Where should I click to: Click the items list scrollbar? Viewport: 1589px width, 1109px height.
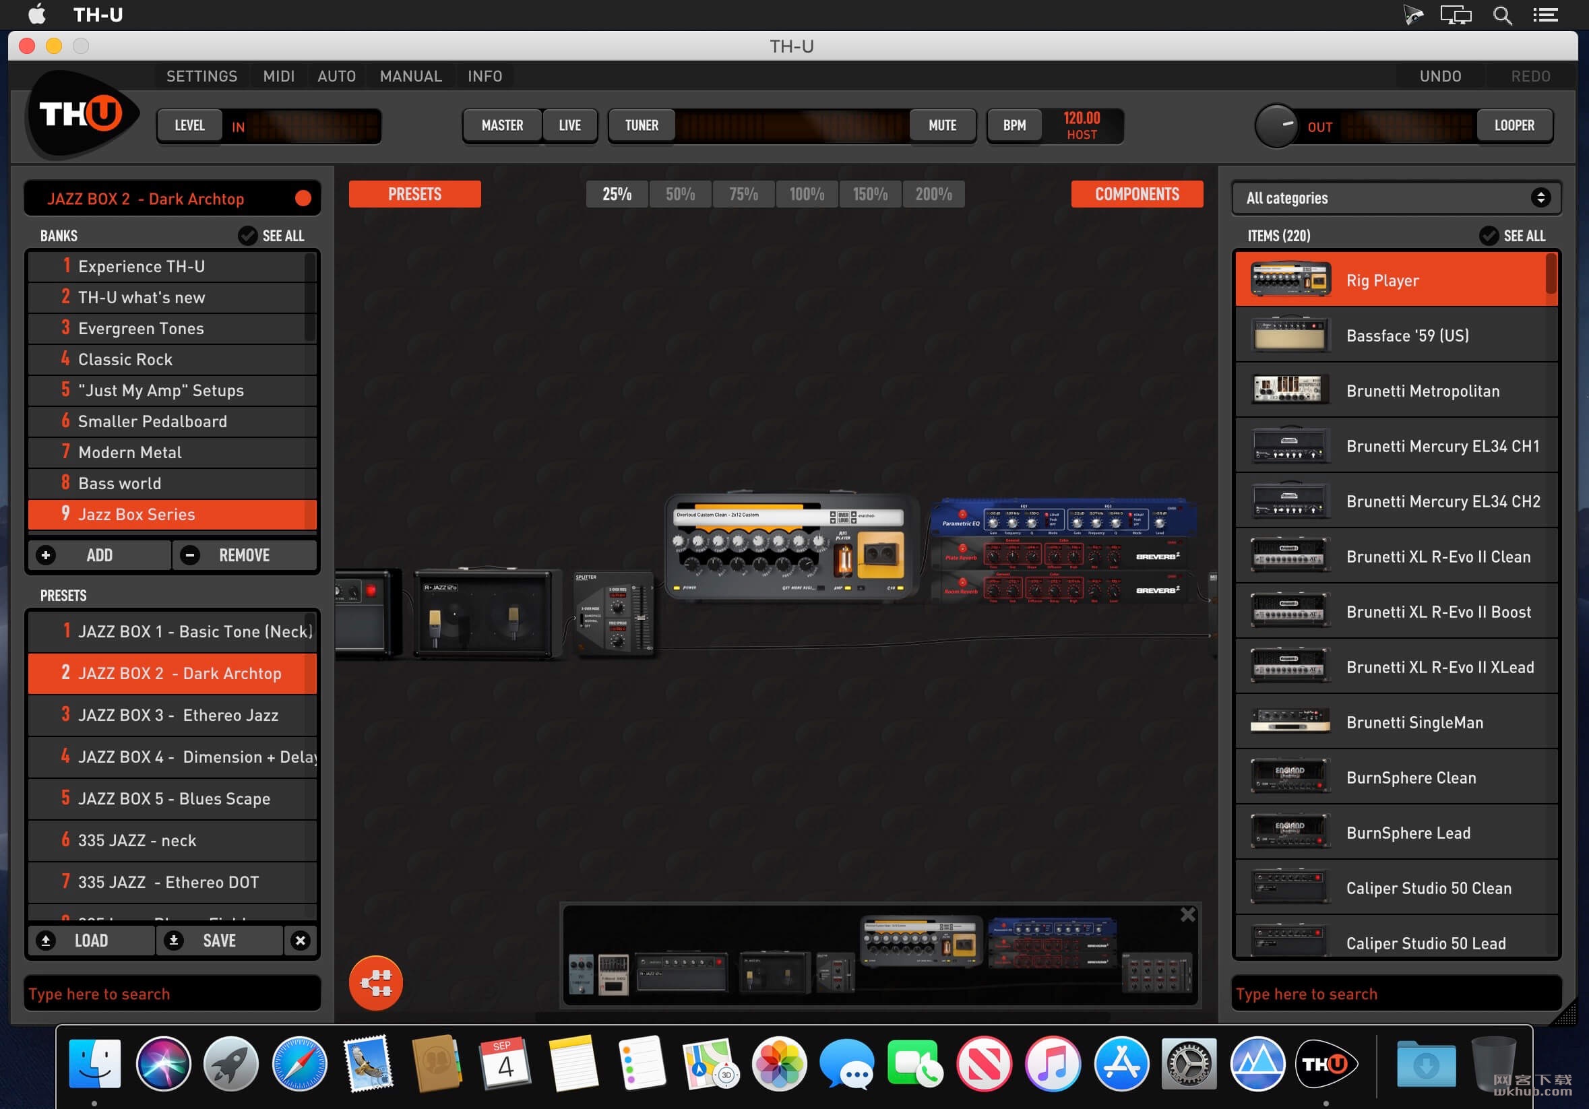click(x=1551, y=274)
